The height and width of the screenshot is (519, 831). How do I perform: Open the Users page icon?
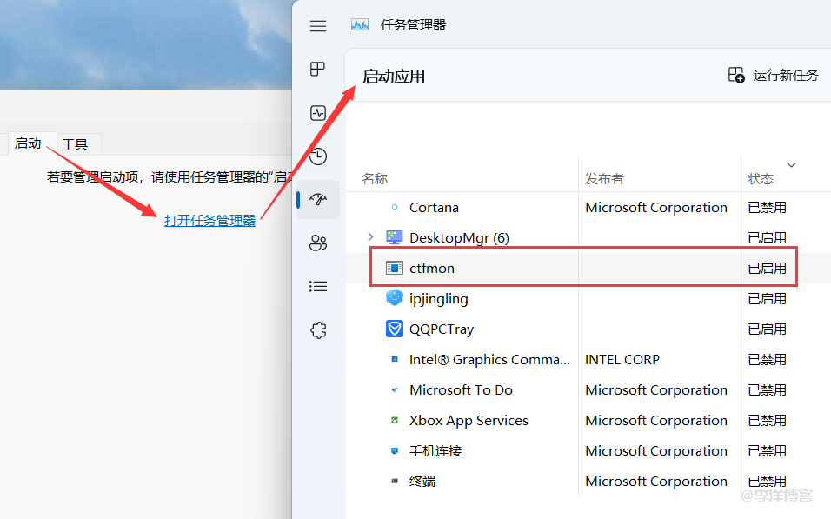point(318,243)
